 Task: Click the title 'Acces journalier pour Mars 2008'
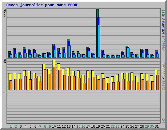42,5
